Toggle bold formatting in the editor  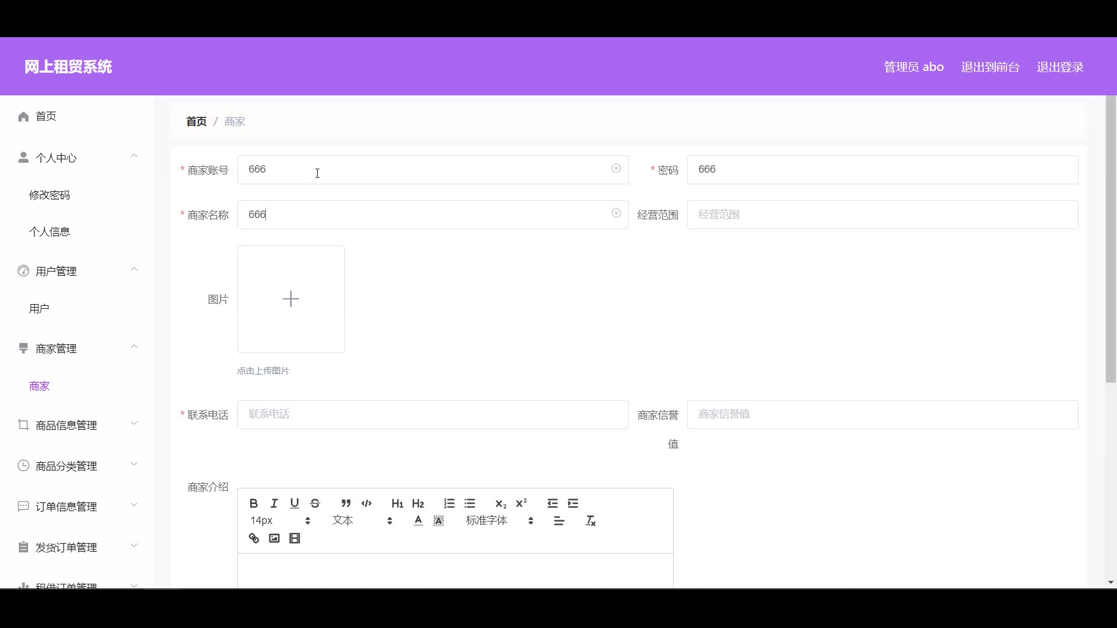pos(254,504)
